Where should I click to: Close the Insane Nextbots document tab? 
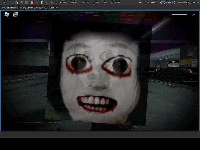(56, 7)
